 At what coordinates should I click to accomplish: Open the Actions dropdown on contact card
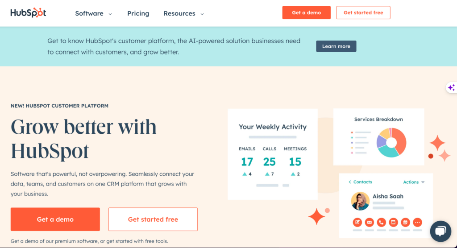[414, 182]
